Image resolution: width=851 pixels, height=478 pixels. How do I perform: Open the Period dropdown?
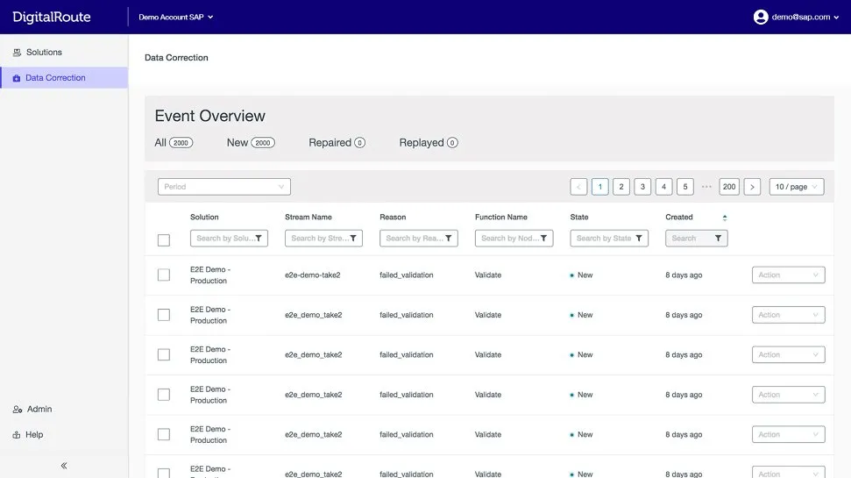pos(224,187)
